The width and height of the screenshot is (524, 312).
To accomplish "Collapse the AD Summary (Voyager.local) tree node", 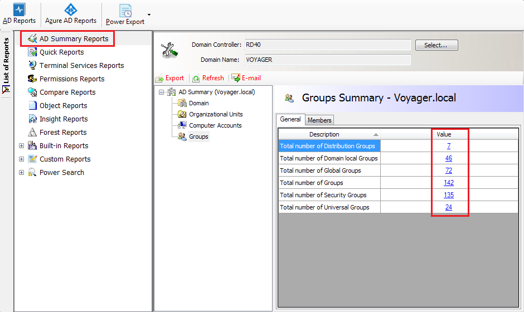I will [x=162, y=92].
